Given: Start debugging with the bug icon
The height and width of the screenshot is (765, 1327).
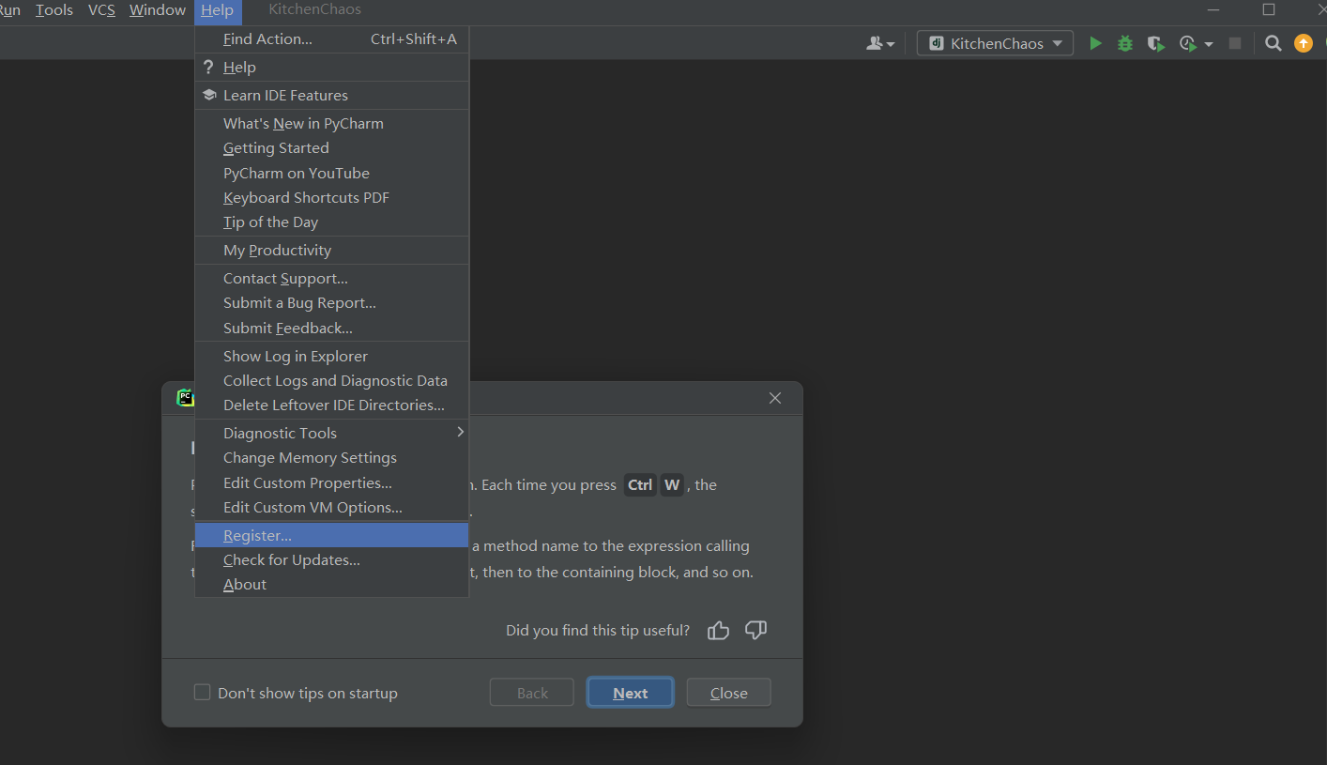Looking at the screenshot, I should 1125,43.
